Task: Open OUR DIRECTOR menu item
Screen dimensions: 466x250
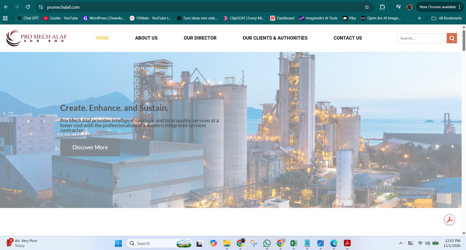Action: click(200, 38)
